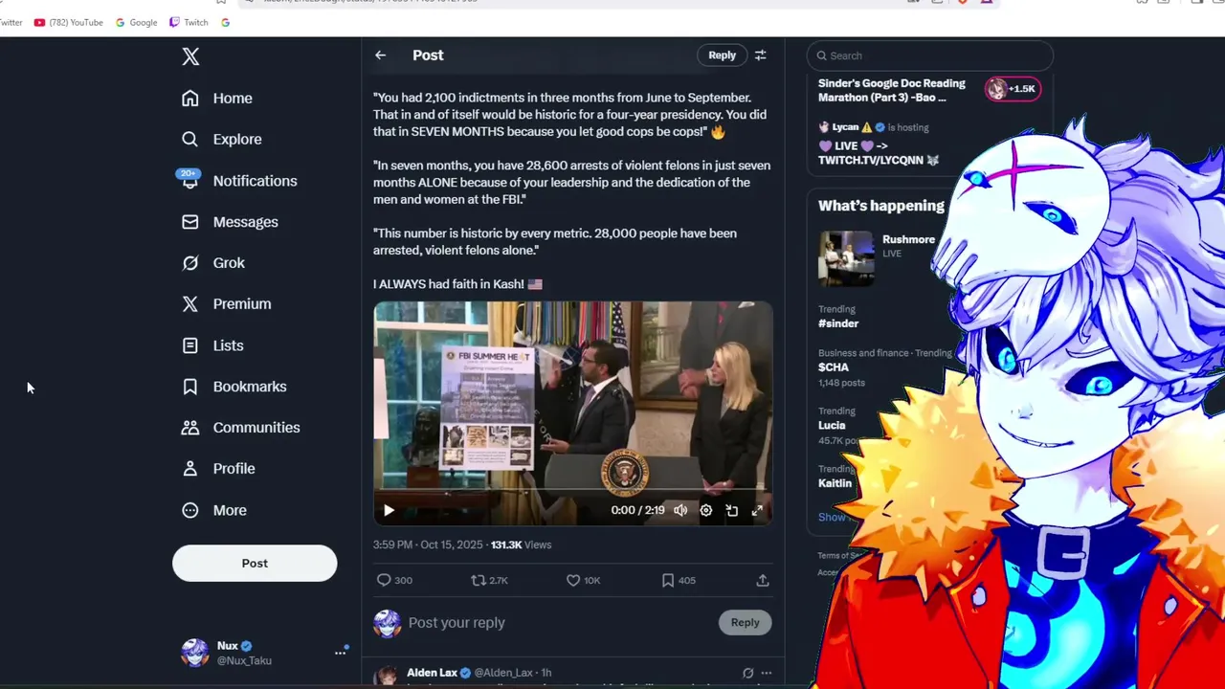Open the Rushmore live thumbnail
This screenshot has height=689, width=1225.
coord(846,258)
